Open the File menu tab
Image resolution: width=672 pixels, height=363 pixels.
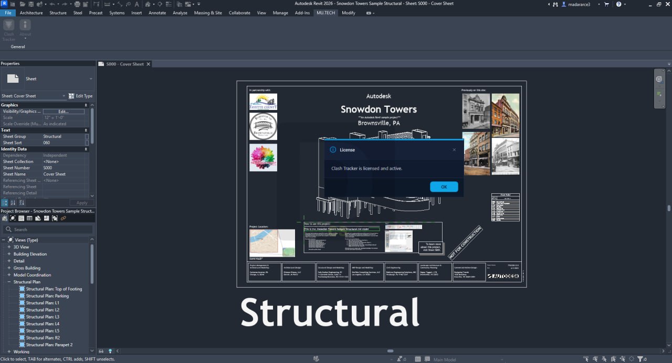(8, 13)
